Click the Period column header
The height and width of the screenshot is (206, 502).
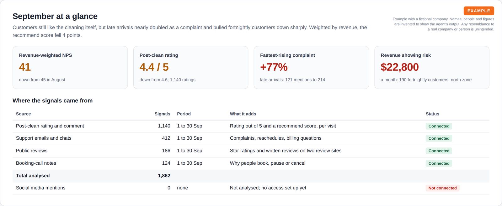(x=184, y=114)
